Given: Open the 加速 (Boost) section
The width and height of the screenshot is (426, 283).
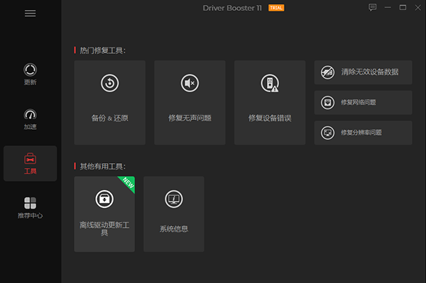Looking at the screenshot, I should pyautogui.click(x=30, y=119).
